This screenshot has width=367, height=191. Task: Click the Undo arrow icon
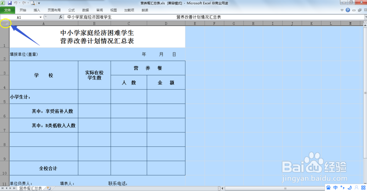[16, 3]
